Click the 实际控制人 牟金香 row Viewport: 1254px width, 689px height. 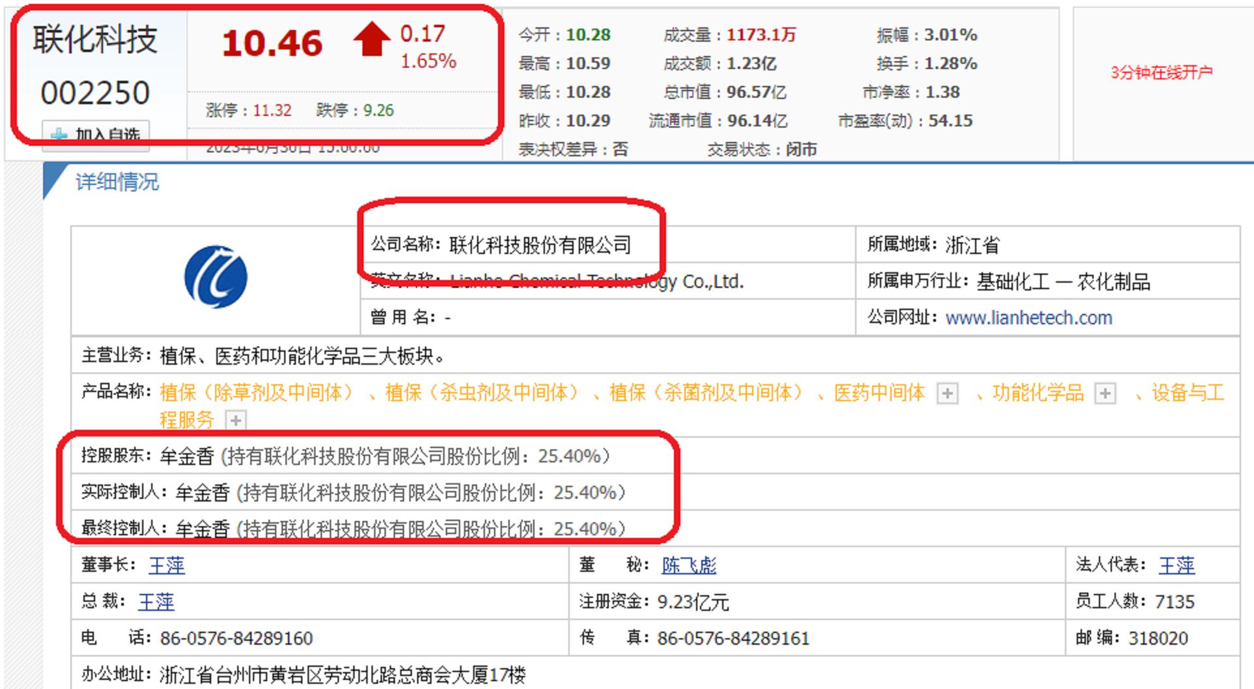pyautogui.click(x=655, y=492)
